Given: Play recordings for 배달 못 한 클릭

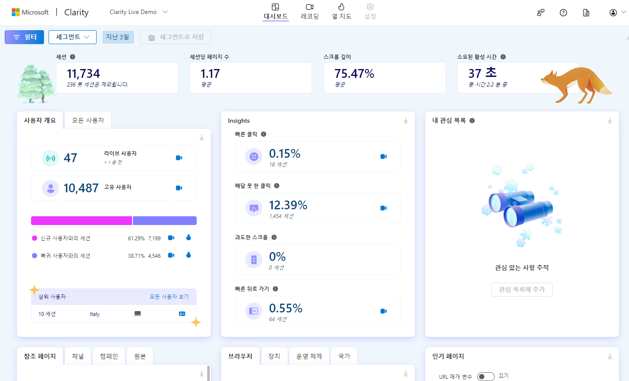Looking at the screenshot, I should [x=383, y=208].
